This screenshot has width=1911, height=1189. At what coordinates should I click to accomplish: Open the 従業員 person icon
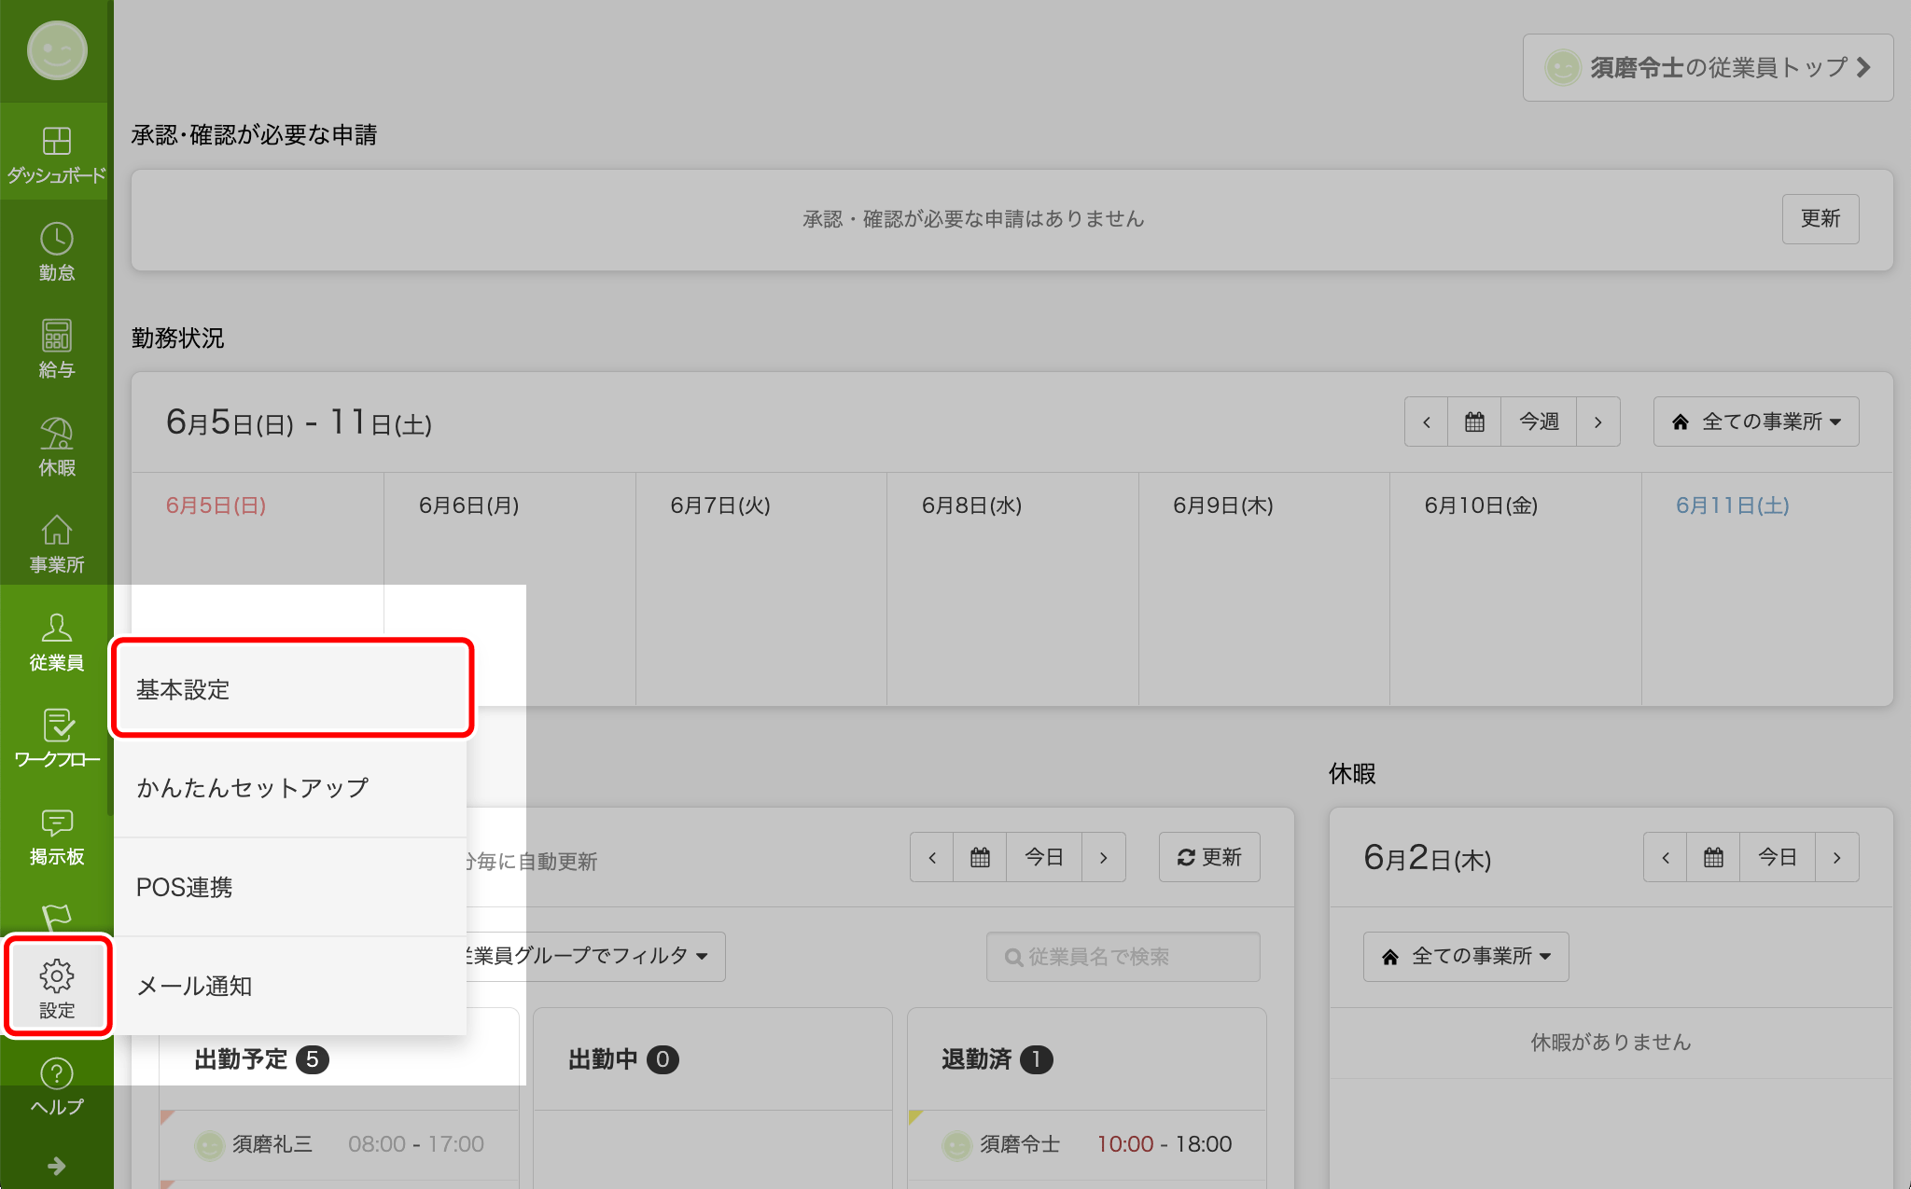pos(56,642)
